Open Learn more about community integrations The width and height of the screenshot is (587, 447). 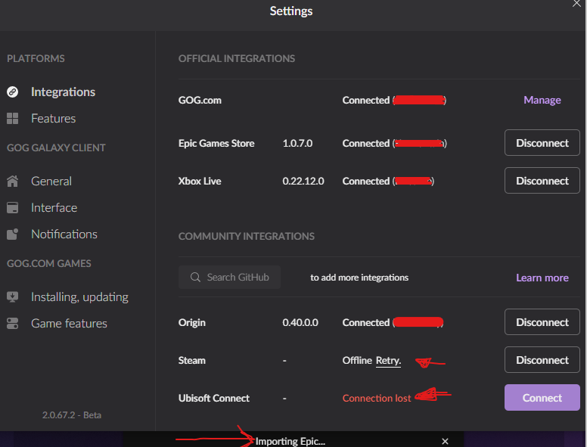click(x=542, y=278)
